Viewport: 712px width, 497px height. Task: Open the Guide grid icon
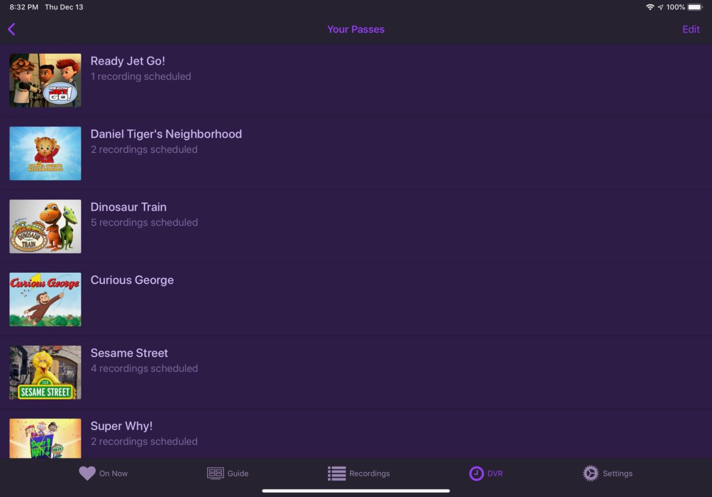215,473
